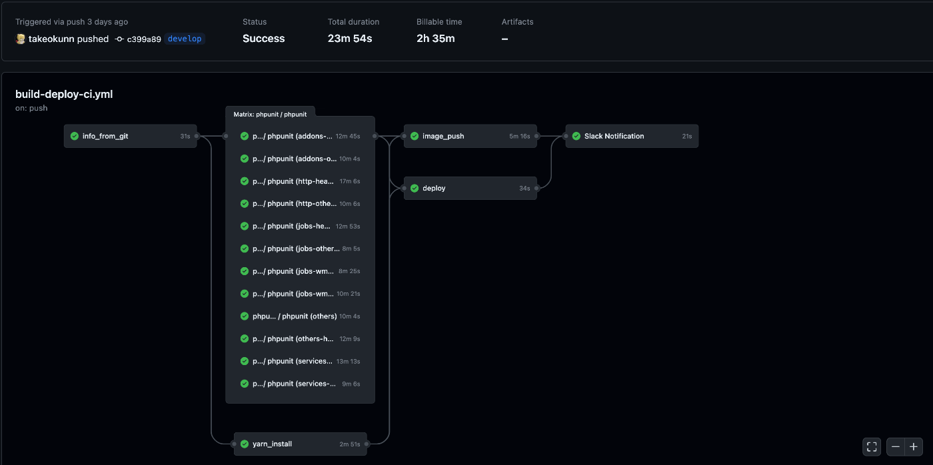Click the info_from_git success check icon
933x465 pixels.
click(75, 136)
